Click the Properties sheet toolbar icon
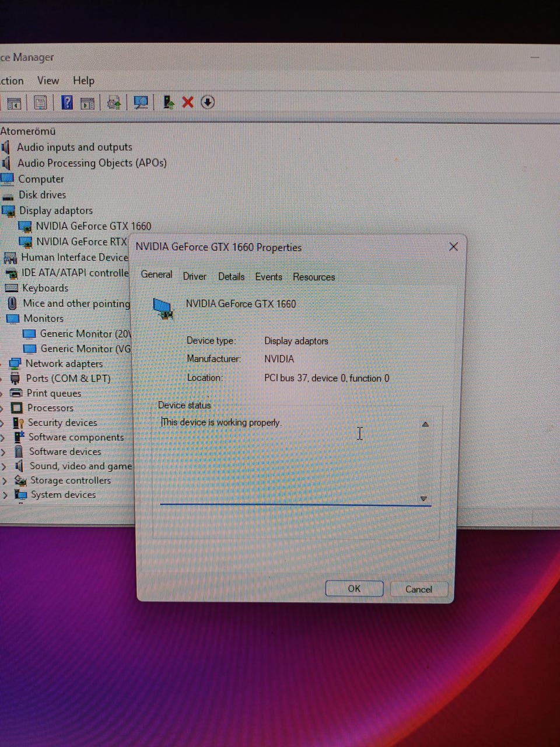The height and width of the screenshot is (747, 560). 40,103
